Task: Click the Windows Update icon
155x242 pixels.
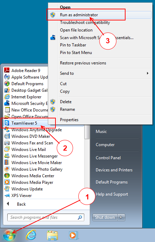Action: pos(7,189)
